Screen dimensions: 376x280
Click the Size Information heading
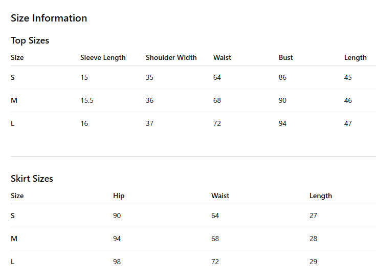pyautogui.click(x=49, y=18)
